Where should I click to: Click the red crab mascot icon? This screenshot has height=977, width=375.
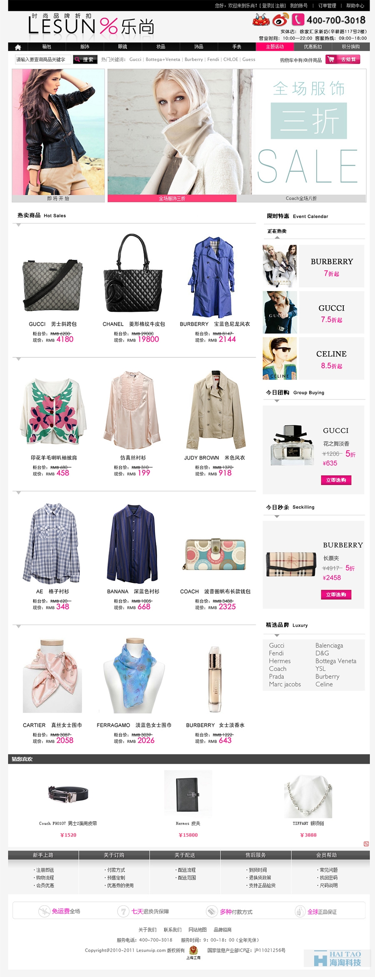(x=261, y=20)
